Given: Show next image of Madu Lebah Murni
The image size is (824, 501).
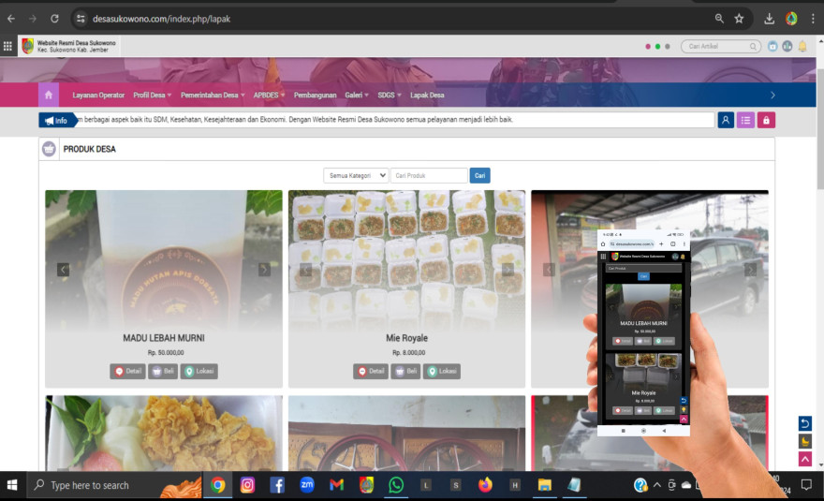Looking at the screenshot, I should (x=264, y=270).
